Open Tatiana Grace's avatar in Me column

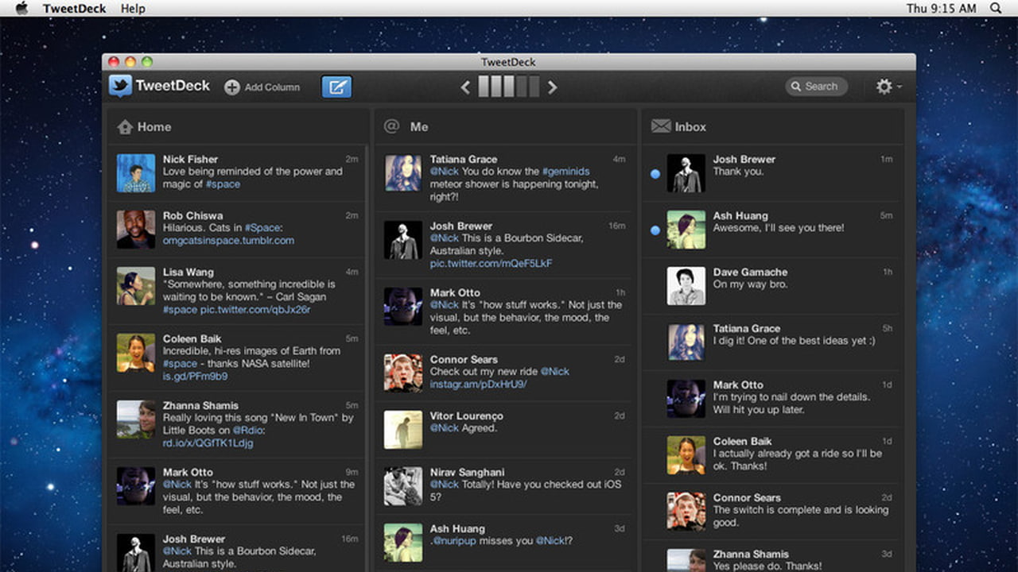click(x=403, y=173)
